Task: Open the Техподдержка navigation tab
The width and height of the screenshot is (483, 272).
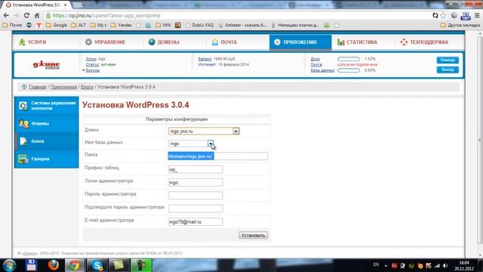Action: pyautogui.click(x=429, y=42)
